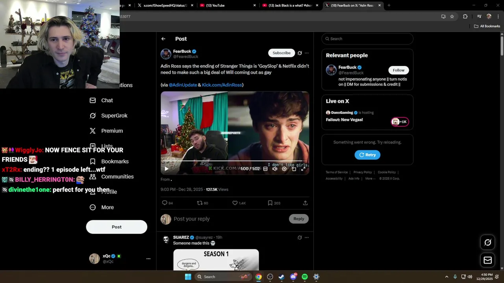Image resolution: width=504 pixels, height=283 pixels.
Task: Switch to Jack Black is a what tab
Action: click(x=289, y=6)
